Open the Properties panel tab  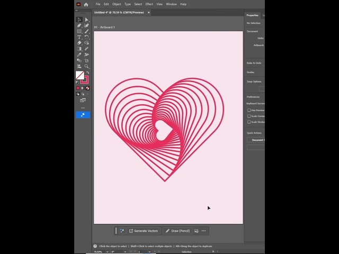[252, 15]
